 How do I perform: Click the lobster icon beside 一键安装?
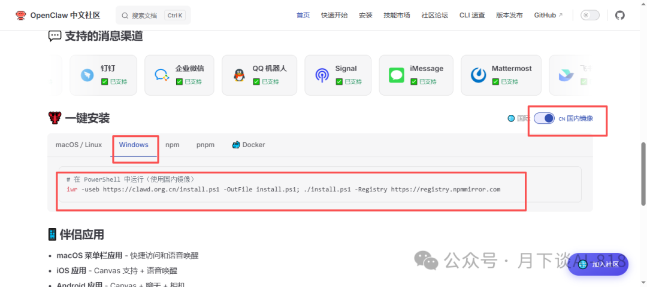coord(55,119)
